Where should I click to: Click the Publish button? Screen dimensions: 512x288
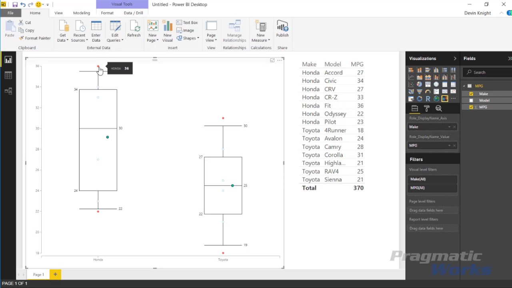(x=282, y=29)
